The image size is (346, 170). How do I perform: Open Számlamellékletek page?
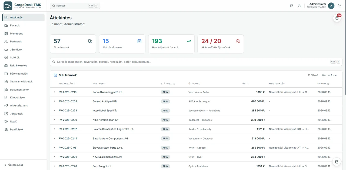(x=23, y=81)
